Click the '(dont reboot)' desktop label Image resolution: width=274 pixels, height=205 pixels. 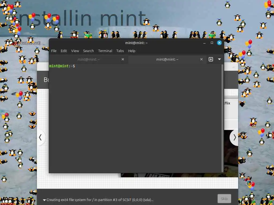click(x=30, y=43)
